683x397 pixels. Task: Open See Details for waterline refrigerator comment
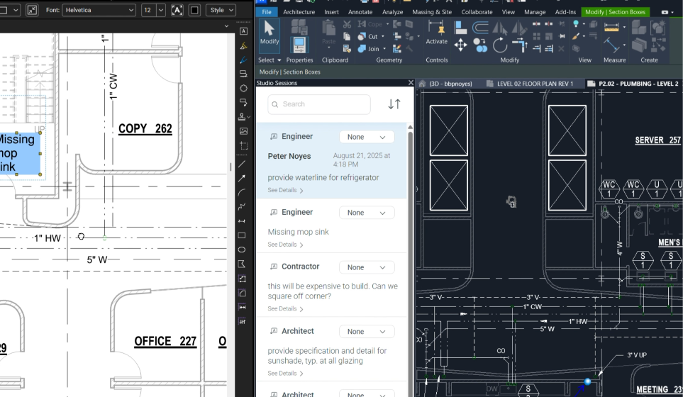click(285, 190)
